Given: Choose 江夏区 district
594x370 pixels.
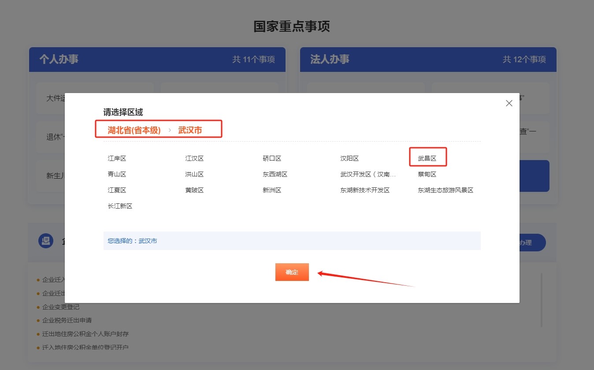Looking at the screenshot, I should (x=117, y=190).
